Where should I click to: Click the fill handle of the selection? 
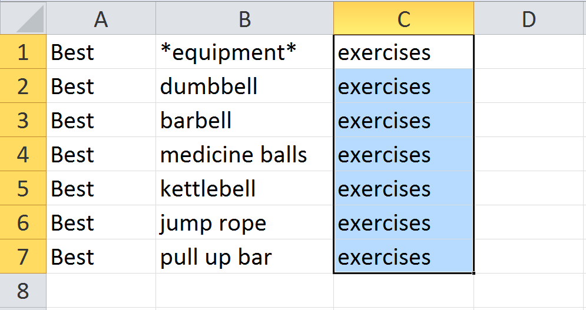coord(474,273)
